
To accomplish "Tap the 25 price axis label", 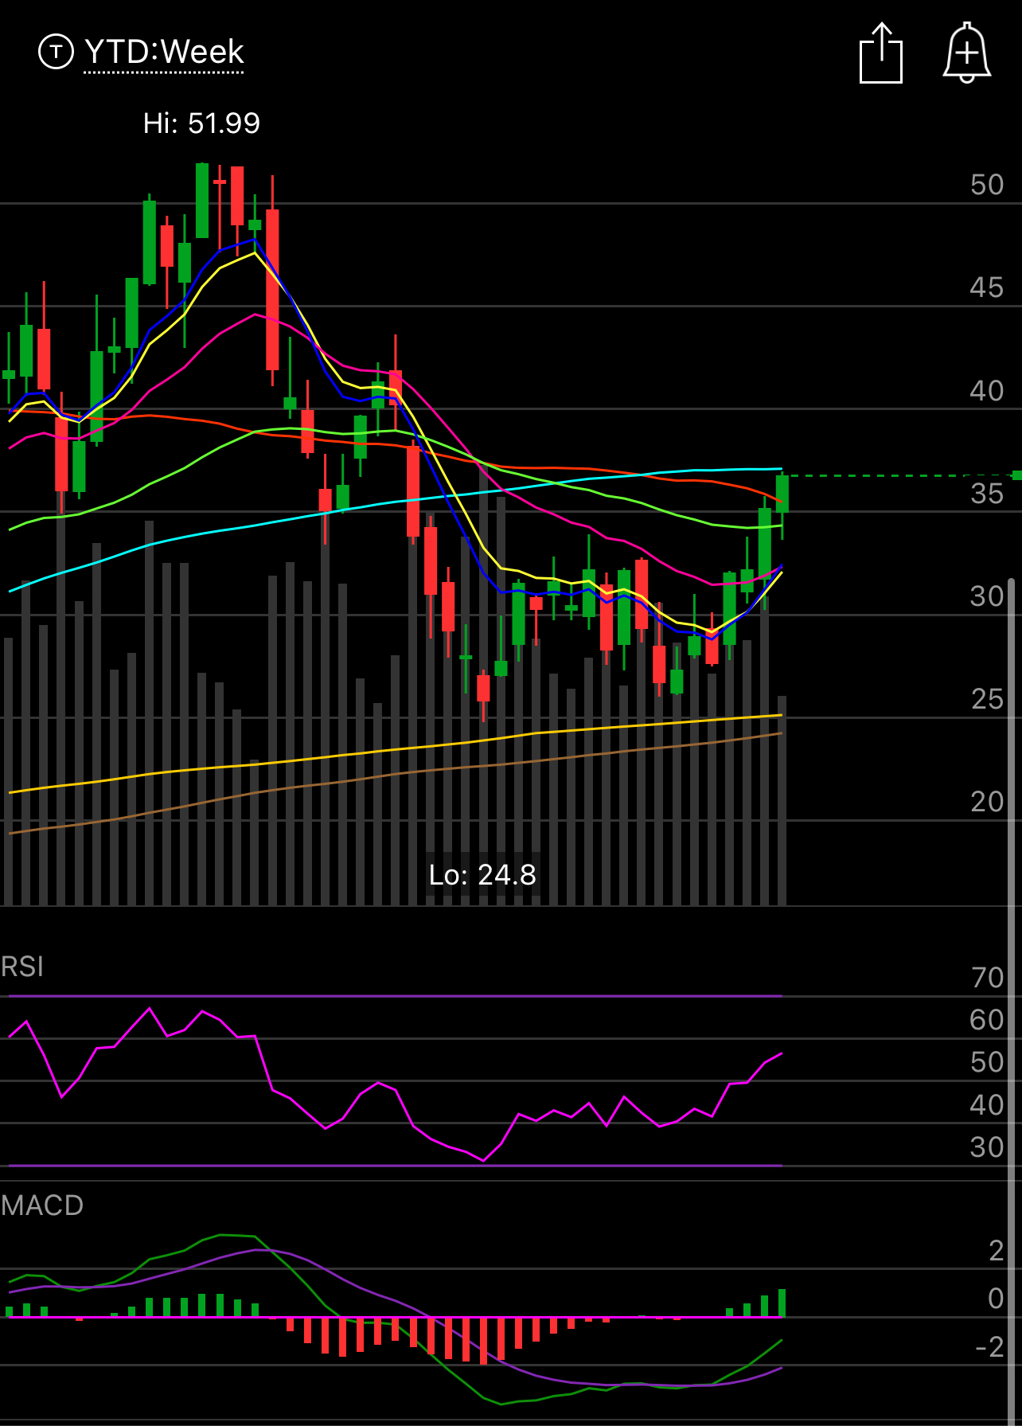I will tap(987, 699).
